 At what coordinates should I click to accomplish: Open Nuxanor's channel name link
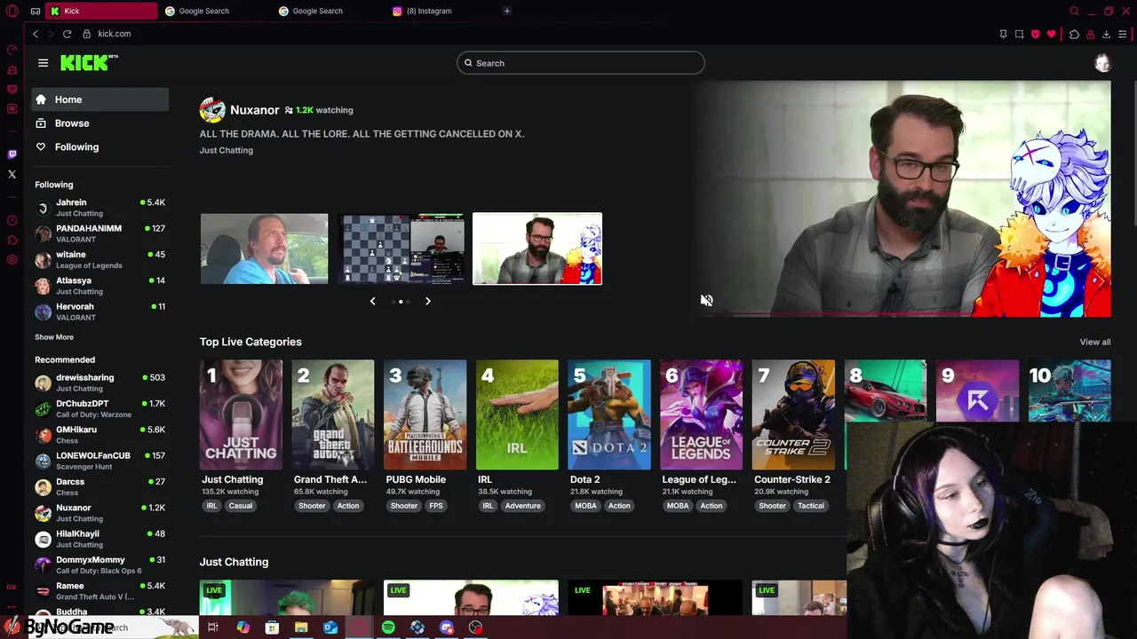tap(254, 110)
